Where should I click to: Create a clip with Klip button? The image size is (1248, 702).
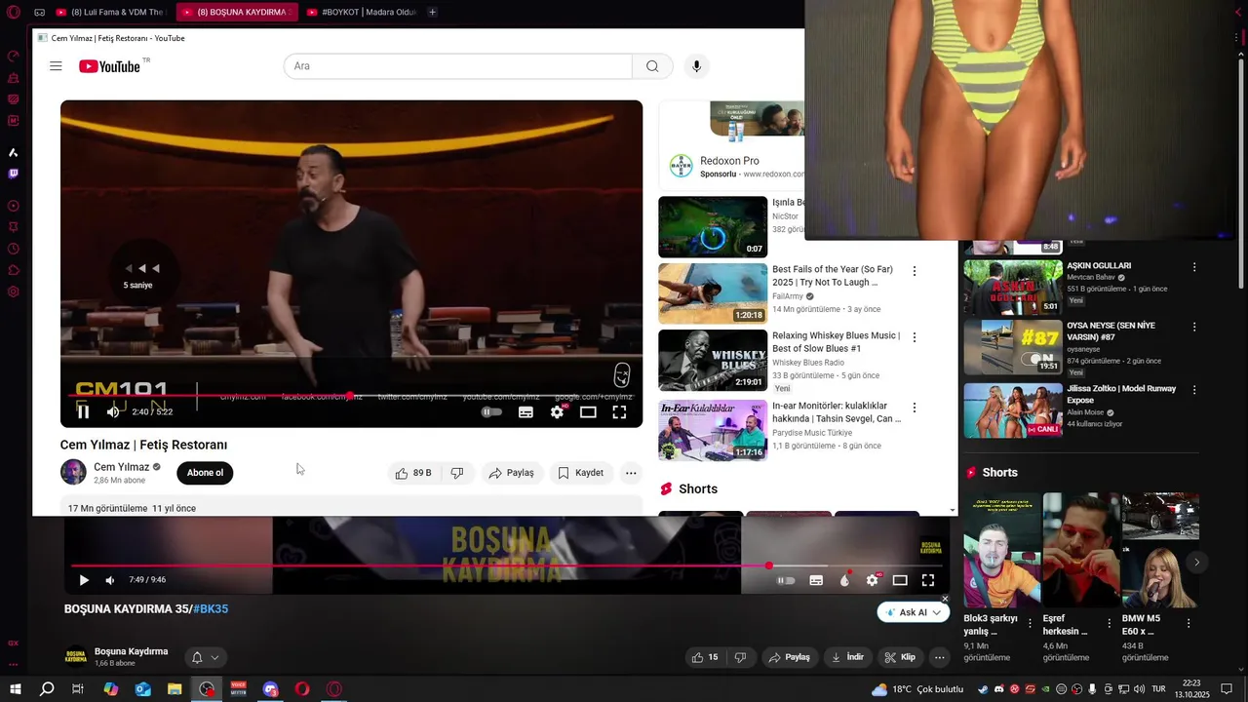(x=899, y=657)
